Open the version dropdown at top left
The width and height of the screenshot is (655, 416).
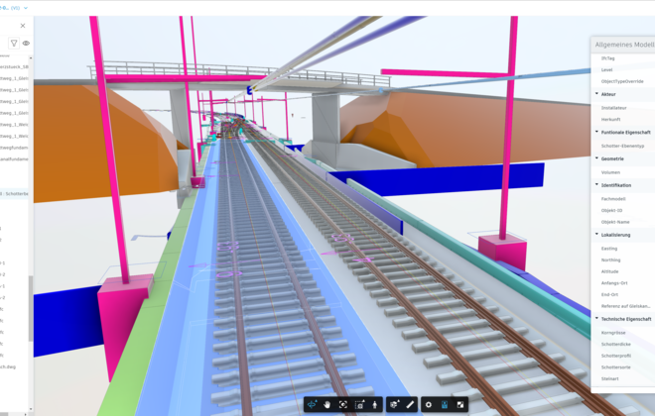pyautogui.click(x=25, y=7)
